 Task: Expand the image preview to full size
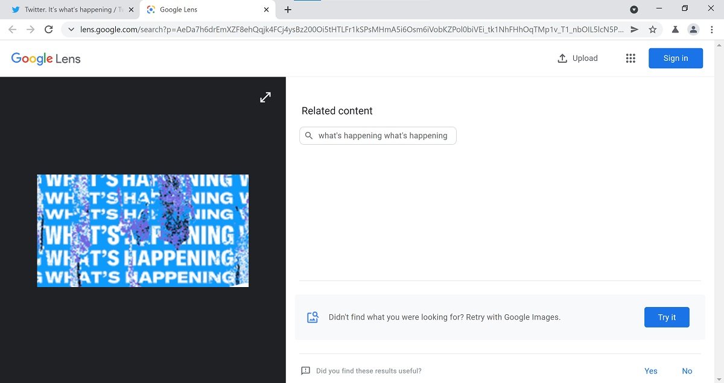pyautogui.click(x=265, y=97)
